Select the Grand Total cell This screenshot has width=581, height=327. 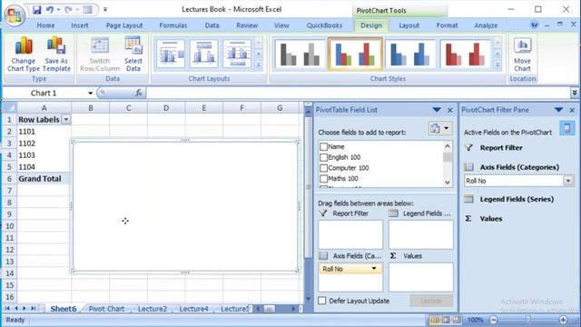44,179
